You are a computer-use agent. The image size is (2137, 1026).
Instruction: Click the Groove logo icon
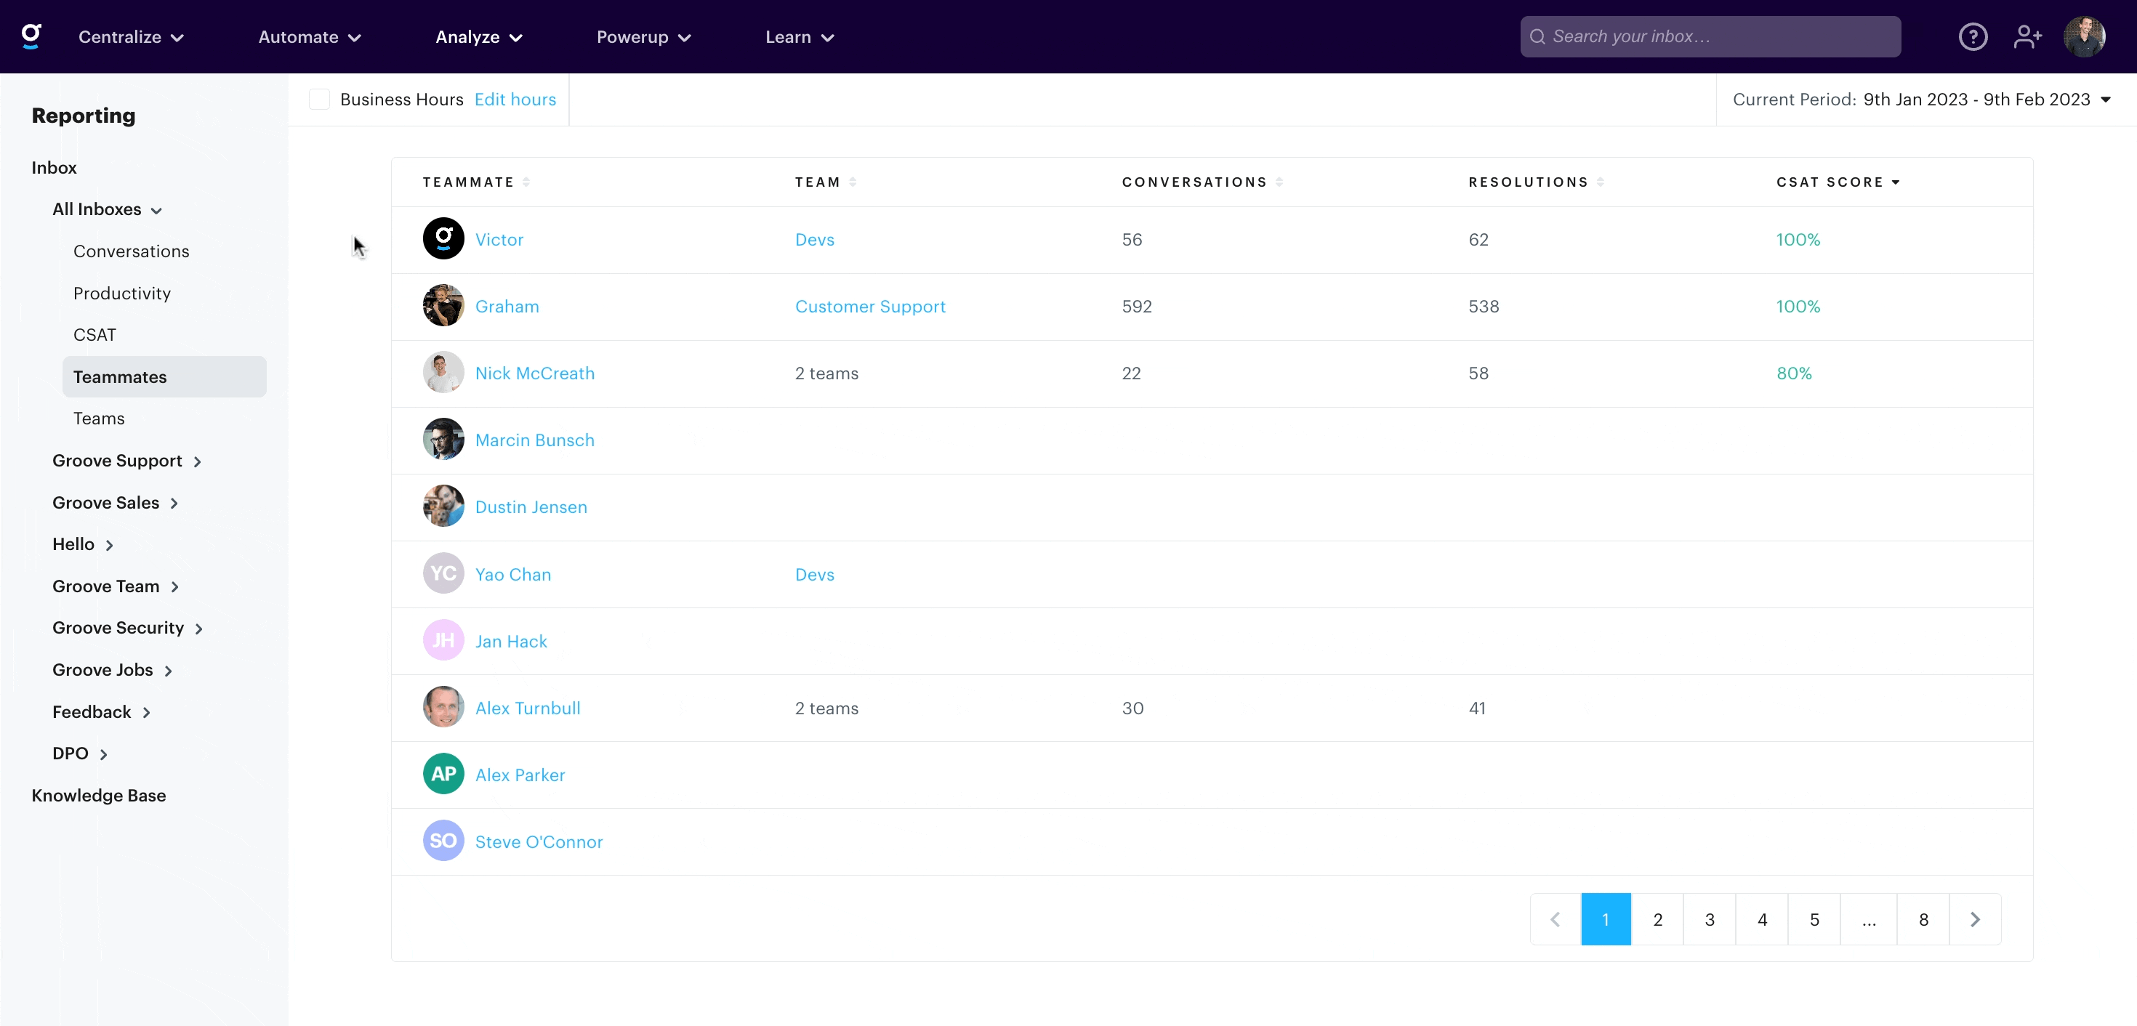31,36
